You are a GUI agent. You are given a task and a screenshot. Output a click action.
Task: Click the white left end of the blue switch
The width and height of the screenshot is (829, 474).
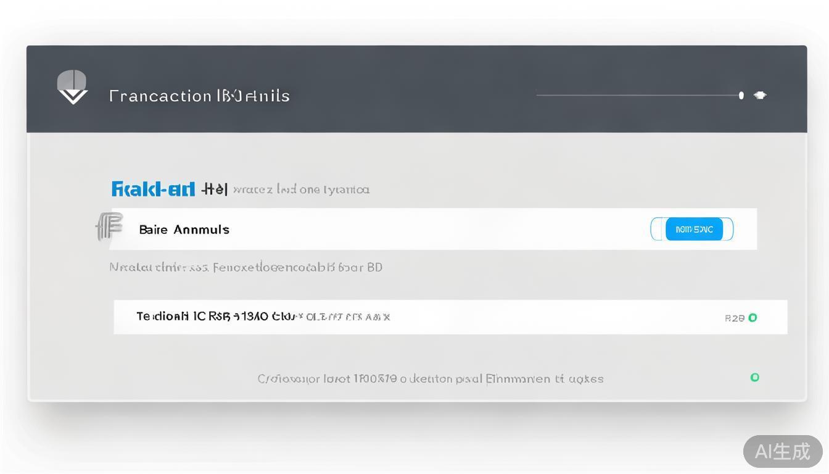658,230
